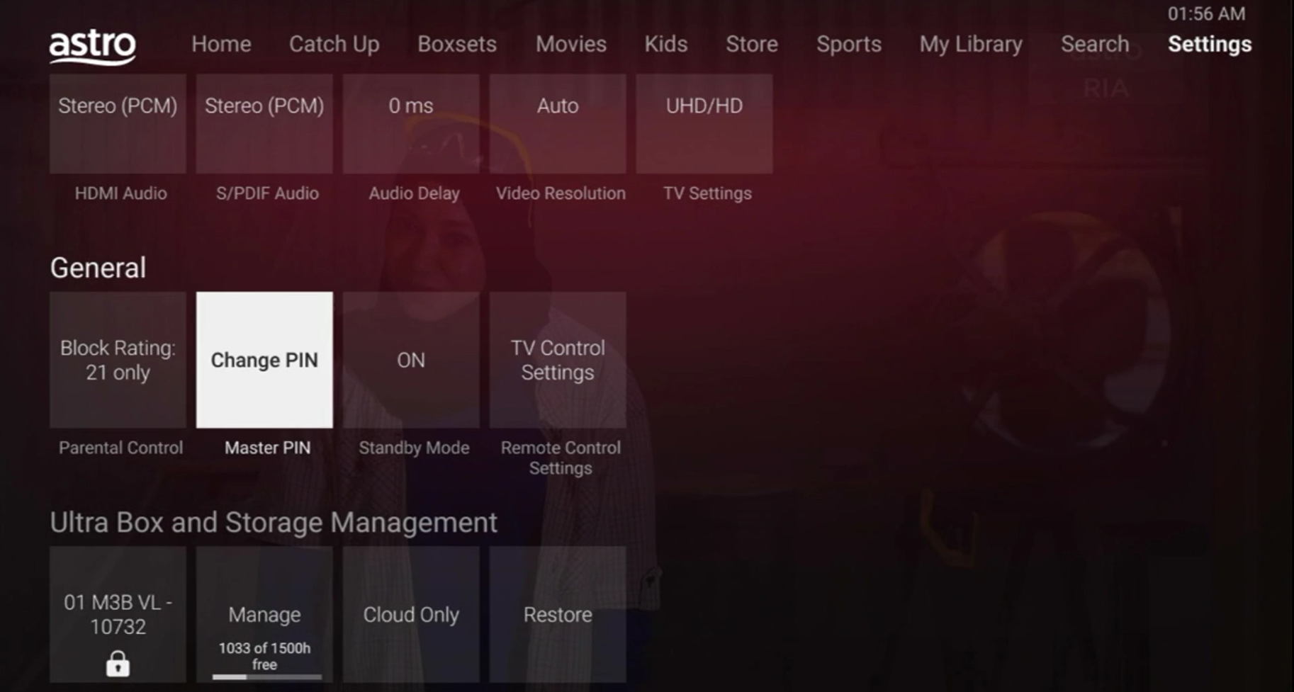Toggle Standby Mode ON tile
This screenshot has height=692, width=1294.
coord(411,360)
